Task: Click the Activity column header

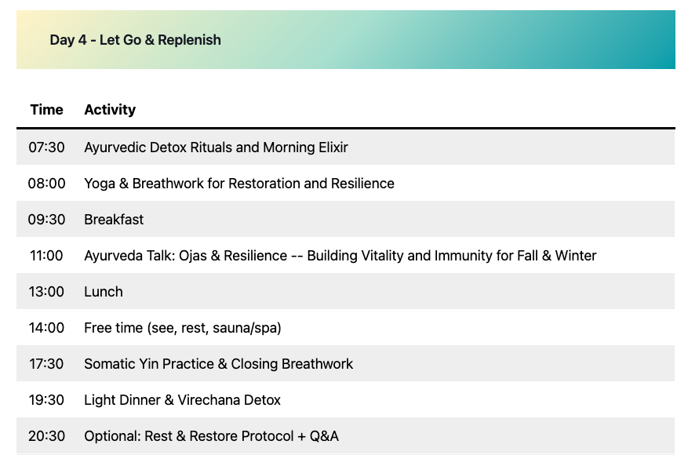Action: [110, 110]
